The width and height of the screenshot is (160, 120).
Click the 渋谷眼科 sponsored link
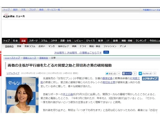click(x=78, y=53)
